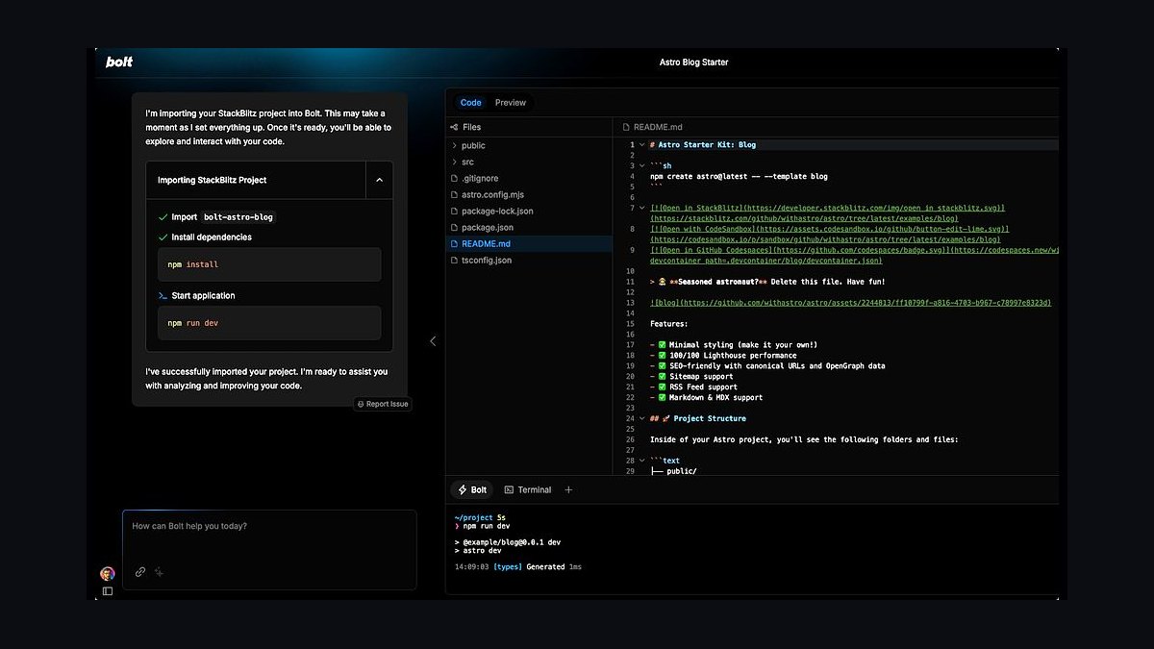Click the 'Astro Starter Kit: Blog' heading line

[703, 145]
